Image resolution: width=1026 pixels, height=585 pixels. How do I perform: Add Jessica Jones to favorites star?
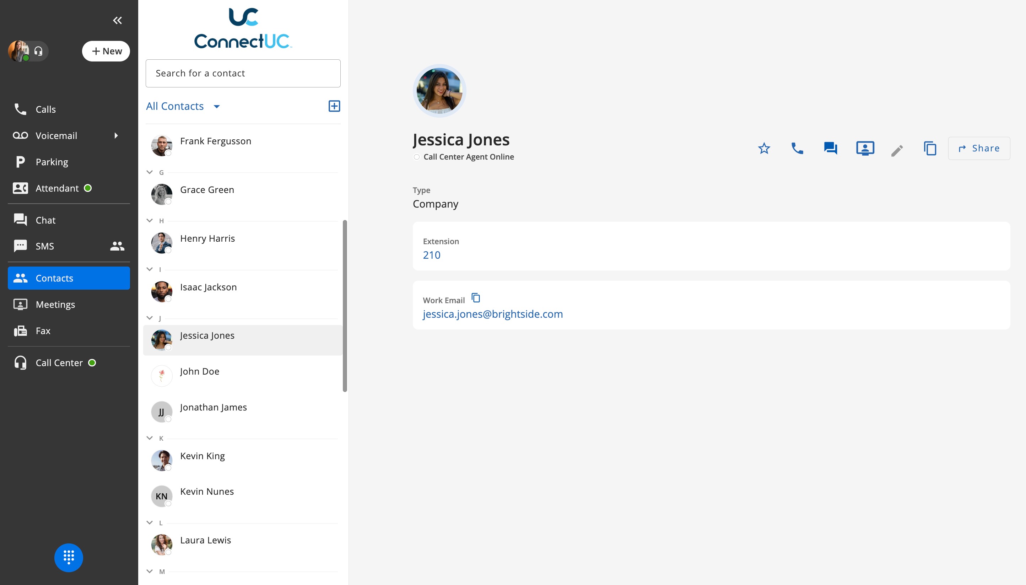764,148
